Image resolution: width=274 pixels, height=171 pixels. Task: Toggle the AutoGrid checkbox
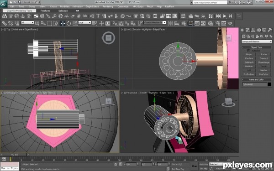click(x=248, y=51)
